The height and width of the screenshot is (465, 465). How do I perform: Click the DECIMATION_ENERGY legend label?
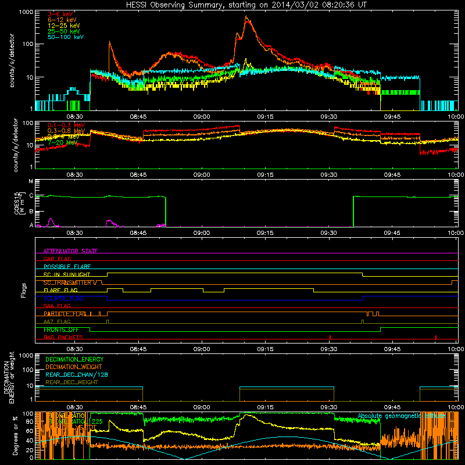[x=74, y=359]
